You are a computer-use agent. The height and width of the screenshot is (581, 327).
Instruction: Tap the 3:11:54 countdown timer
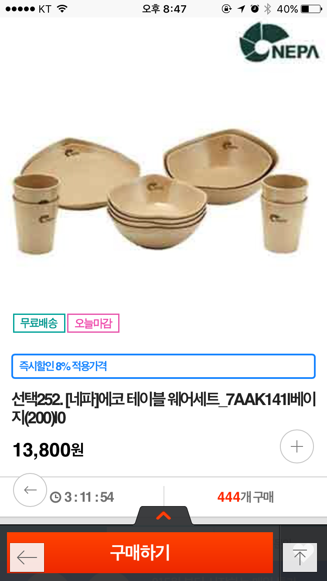pos(89,497)
